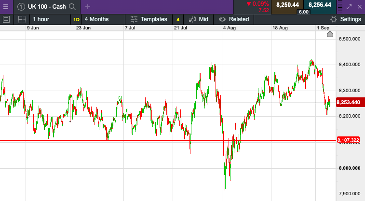Toggle the Related instruments eye button

tap(234, 19)
